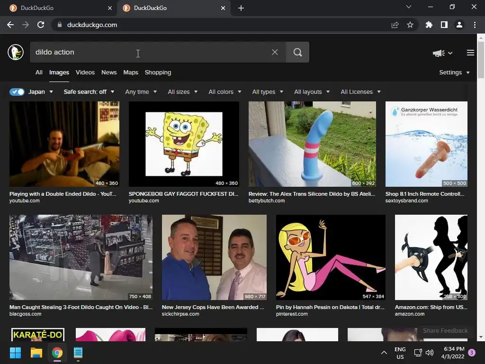This screenshot has height=364, width=485.
Task: Open the Windows Start menu
Action: click(x=16, y=353)
